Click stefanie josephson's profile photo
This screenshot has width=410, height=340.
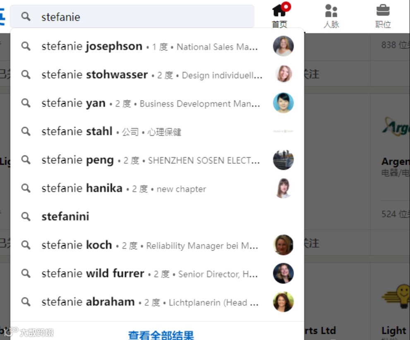(283, 46)
